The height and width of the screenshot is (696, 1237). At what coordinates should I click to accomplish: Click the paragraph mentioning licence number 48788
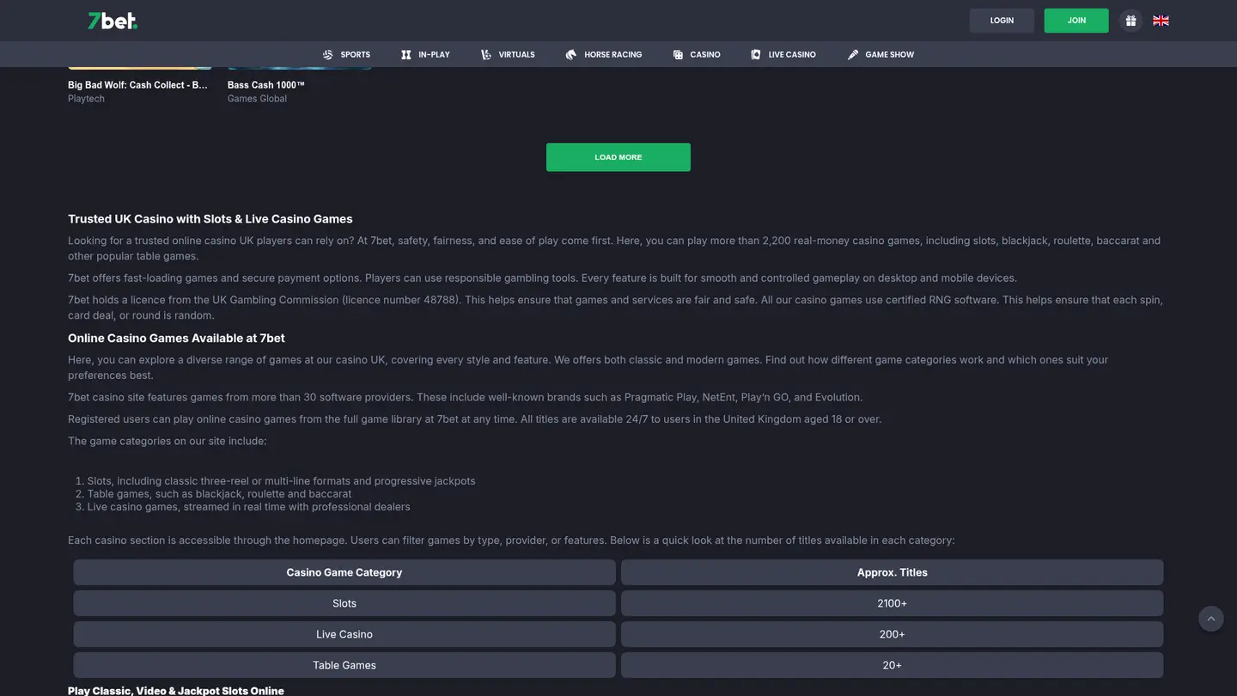click(615, 308)
